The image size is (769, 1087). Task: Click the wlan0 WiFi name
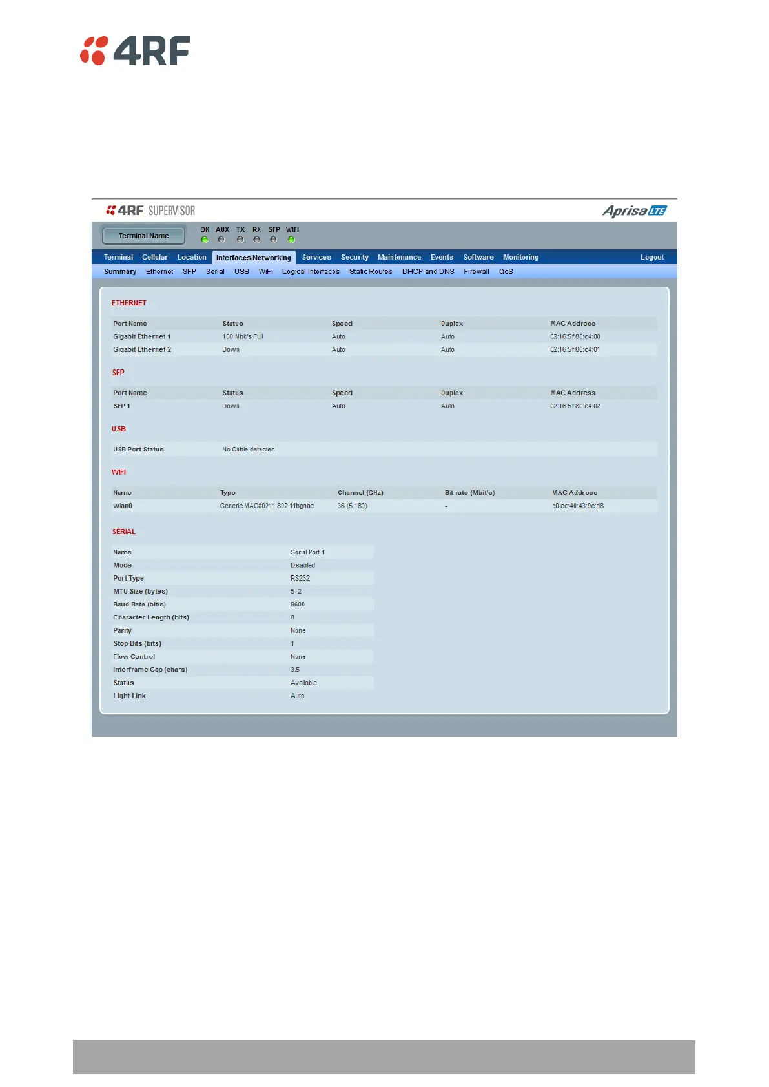123,506
